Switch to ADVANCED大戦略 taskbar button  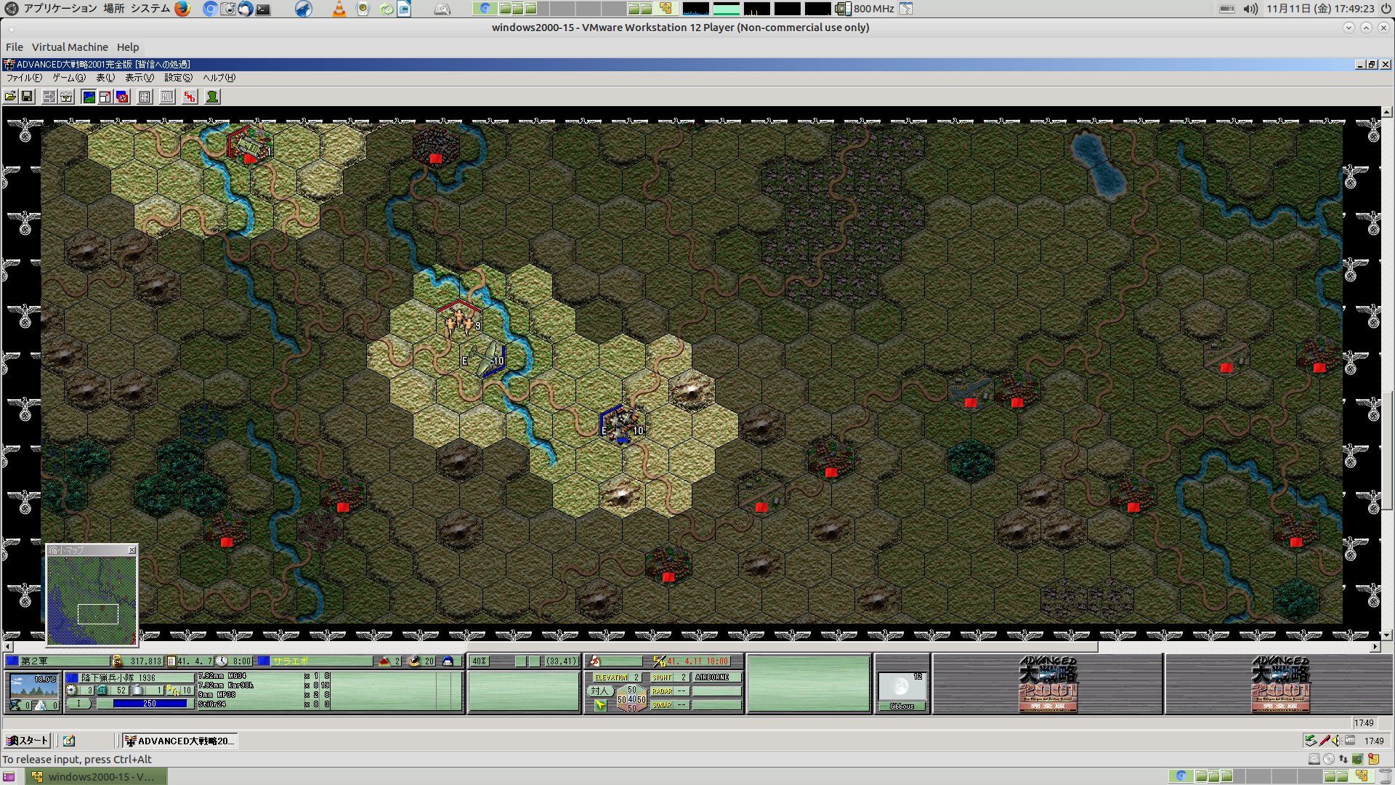(179, 741)
